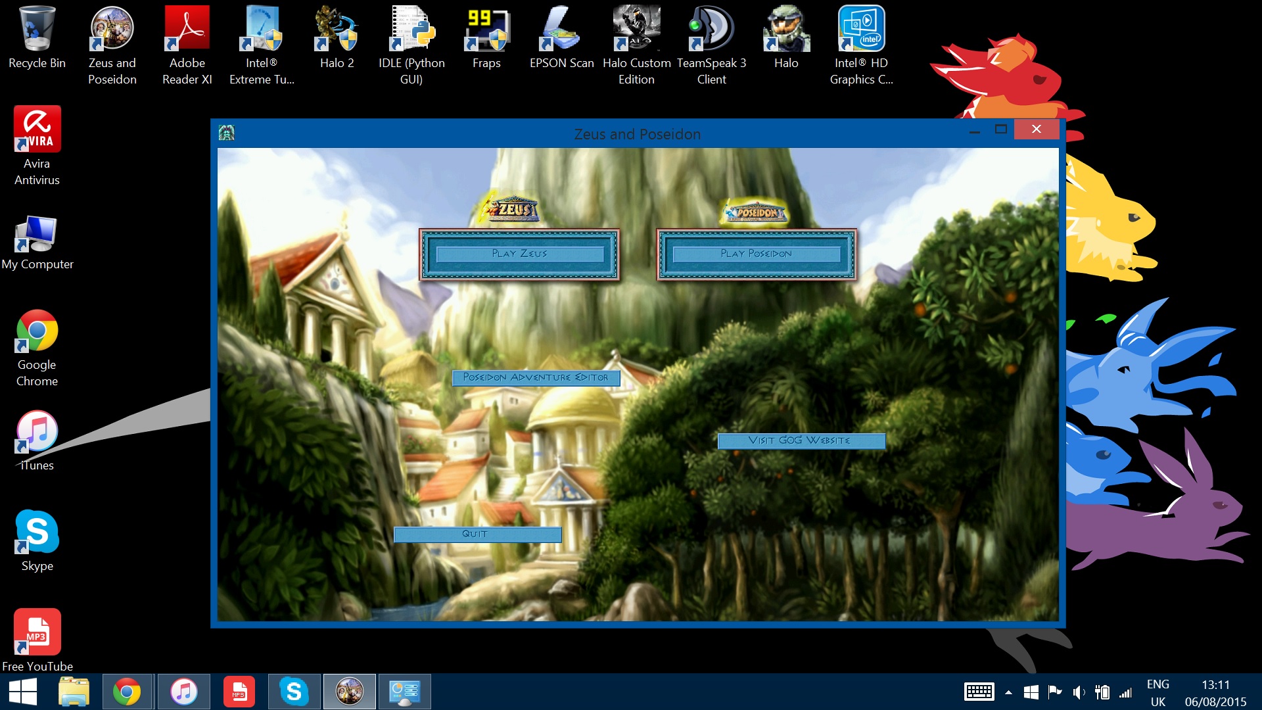Click Visit GOG Website
Viewport: 1262px width, 710px height.
pos(801,440)
